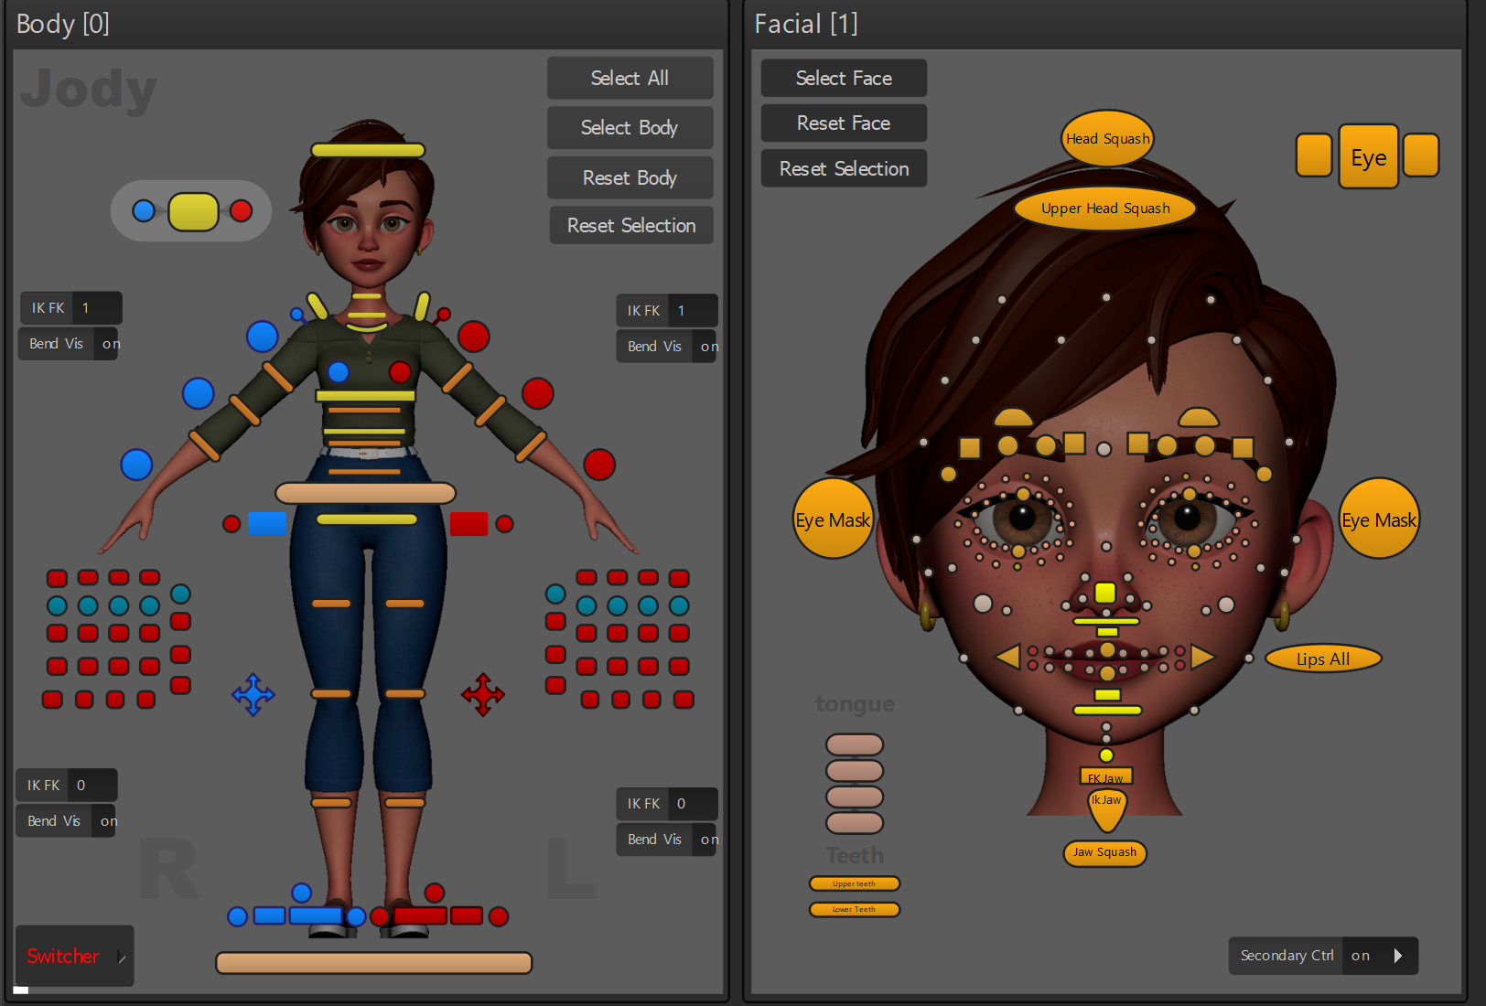The height and width of the screenshot is (1006, 1486).
Task: Expand the Switcher panel
Action: tap(73, 956)
